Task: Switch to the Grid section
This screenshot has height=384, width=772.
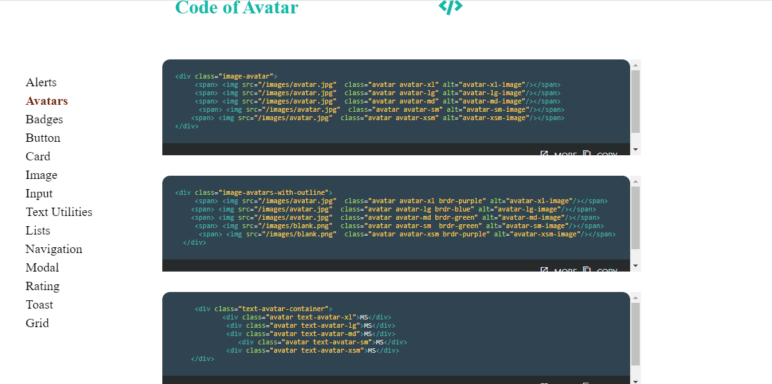Action: [37, 323]
